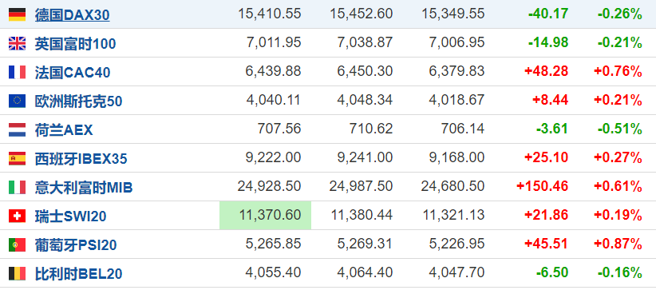The width and height of the screenshot is (656, 290).
Task: Click the German flag icon
Action: [17, 14]
